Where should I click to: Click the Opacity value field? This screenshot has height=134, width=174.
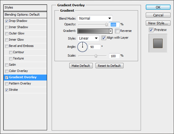(114, 24)
